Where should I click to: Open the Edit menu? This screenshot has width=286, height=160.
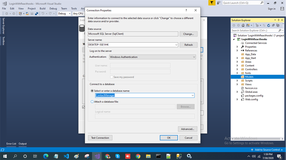click(x=12, y=9)
